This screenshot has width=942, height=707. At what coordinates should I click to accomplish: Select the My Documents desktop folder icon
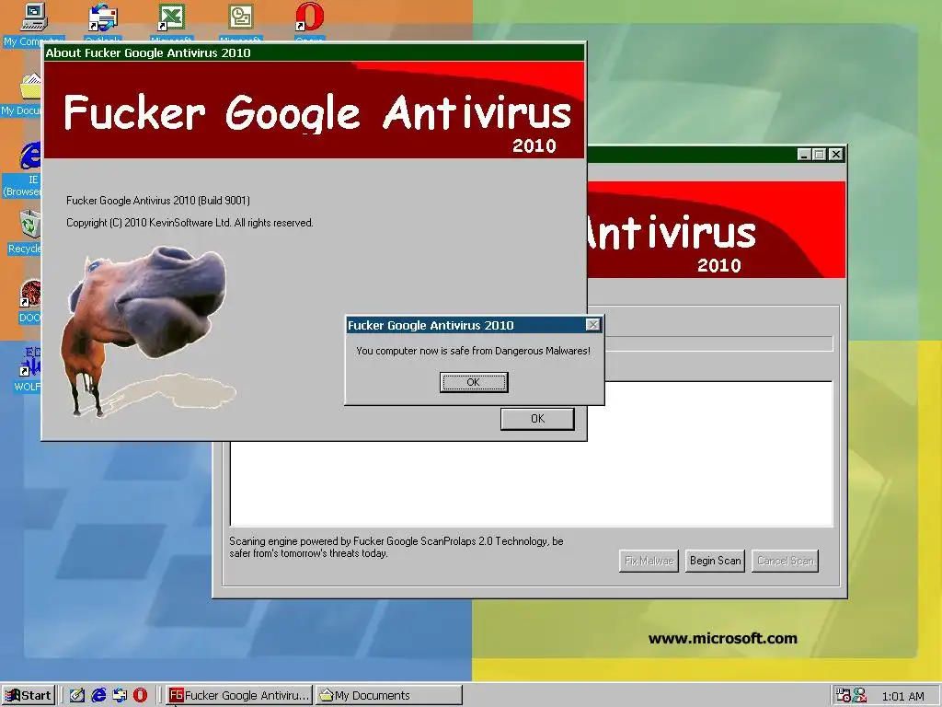[22, 95]
